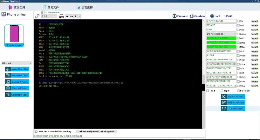This screenshot has height=140, width=260.
Task: Click Write icon for LCM row
Action: click(x=255, y=69)
